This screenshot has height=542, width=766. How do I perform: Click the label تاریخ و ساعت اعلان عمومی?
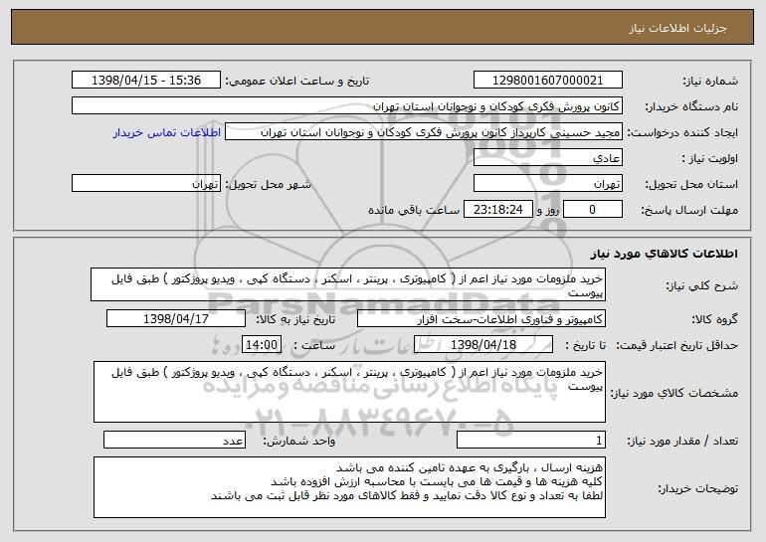point(297,82)
